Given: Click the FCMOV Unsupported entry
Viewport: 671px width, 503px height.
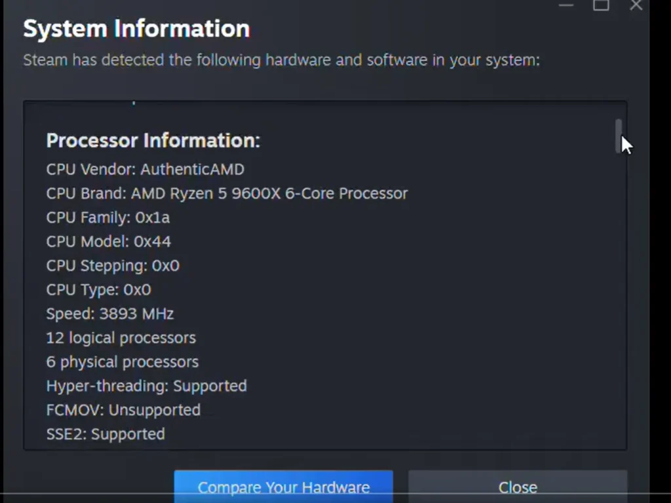Looking at the screenshot, I should pos(123,409).
